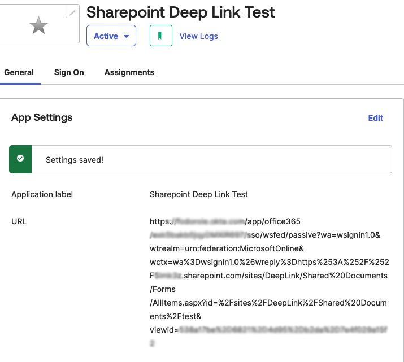The image size is (404, 362).
Task: Click the page title 'Sharepoint Deep Link Test'
Action: click(x=181, y=12)
